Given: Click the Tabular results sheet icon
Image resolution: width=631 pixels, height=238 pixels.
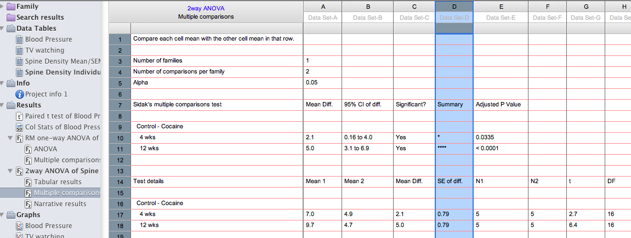Looking at the screenshot, I should pos(28,182).
